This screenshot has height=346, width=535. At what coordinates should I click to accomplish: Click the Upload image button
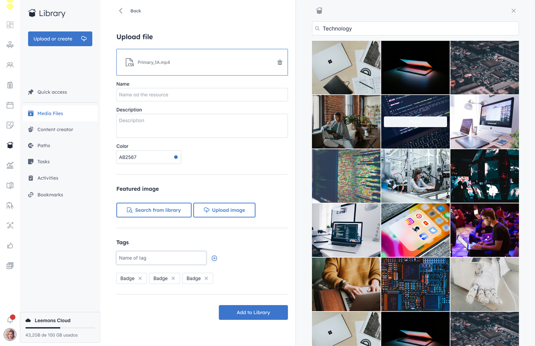click(x=224, y=210)
